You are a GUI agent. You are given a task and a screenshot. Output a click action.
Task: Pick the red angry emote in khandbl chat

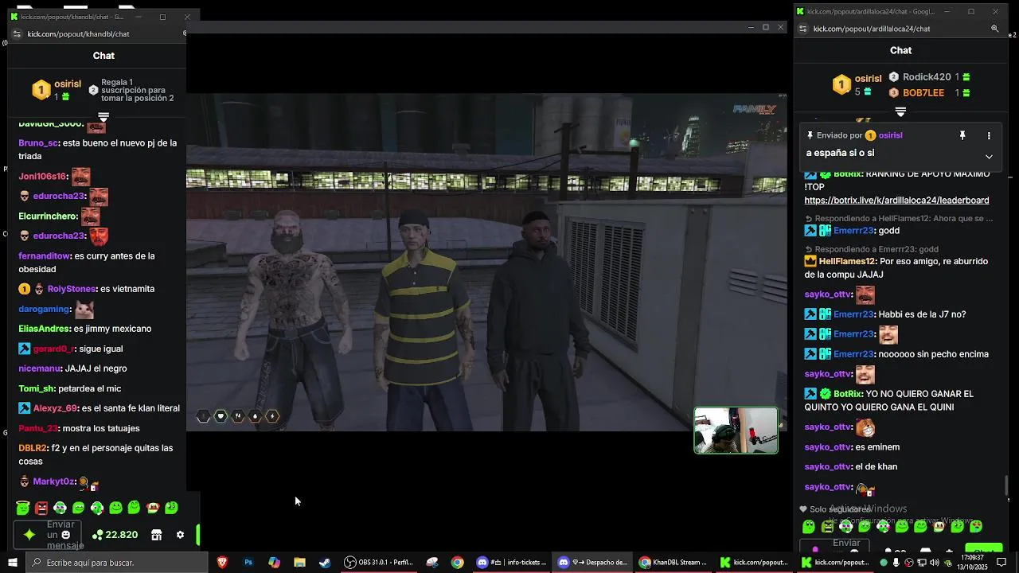(41, 508)
